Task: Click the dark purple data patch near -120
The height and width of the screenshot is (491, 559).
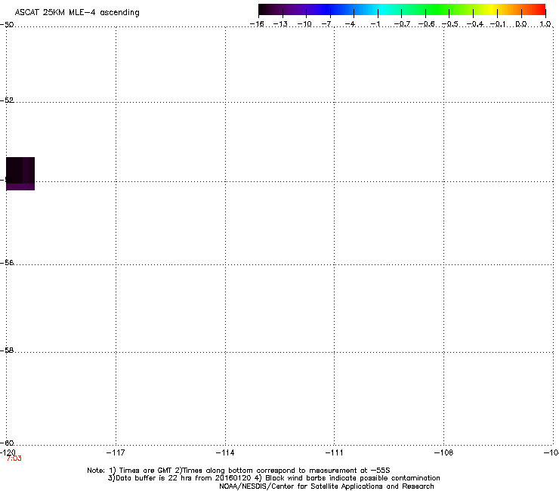Action: click(20, 174)
